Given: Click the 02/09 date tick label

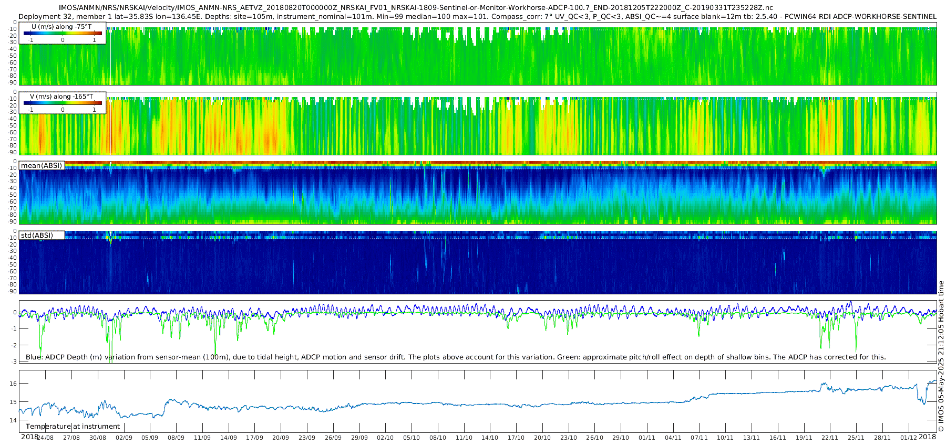Looking at the screenshot, I should pyautogui.click(x=124, y=438).
